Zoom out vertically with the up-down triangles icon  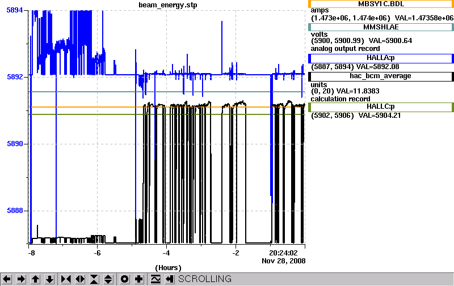coord(108,279)
